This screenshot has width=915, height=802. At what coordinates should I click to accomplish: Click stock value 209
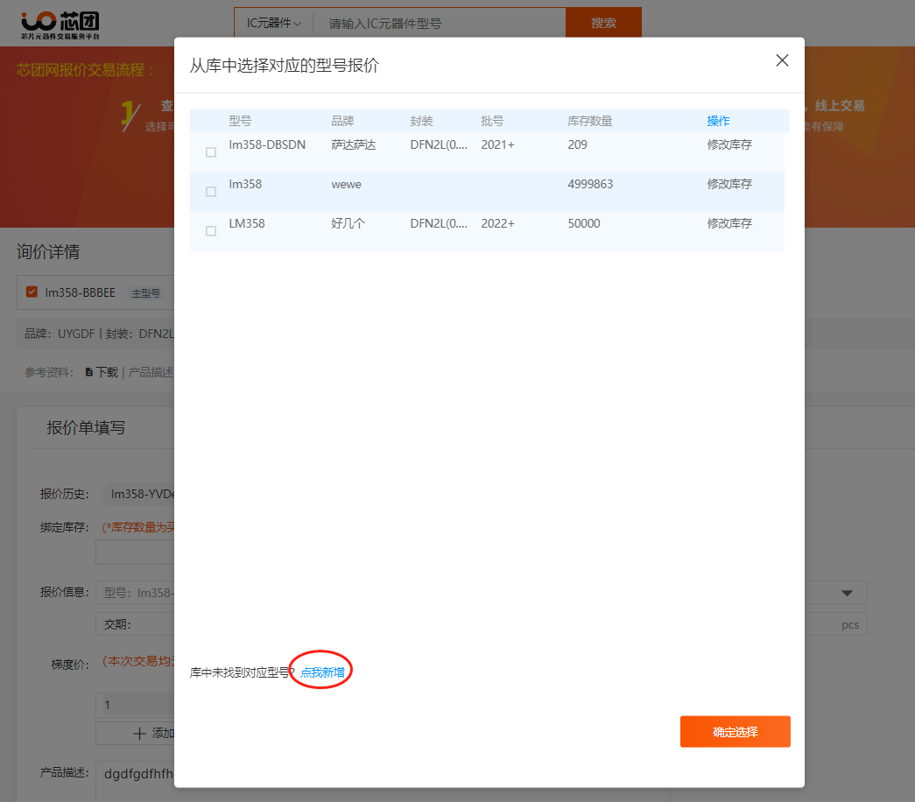click(x=577, y=144)
